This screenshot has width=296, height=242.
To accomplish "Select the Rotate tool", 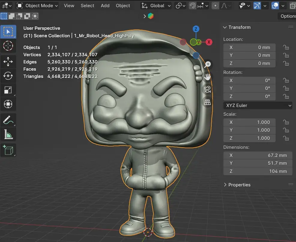I will pos(8,76).
